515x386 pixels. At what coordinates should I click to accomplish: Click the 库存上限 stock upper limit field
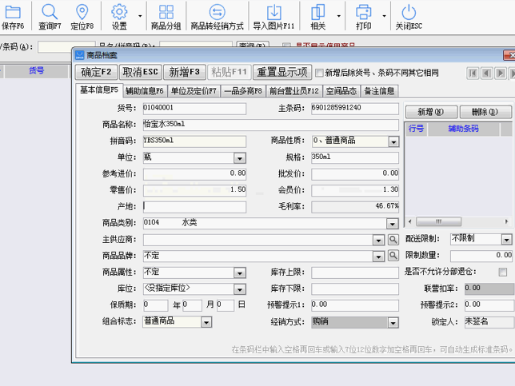coord(355,273)
